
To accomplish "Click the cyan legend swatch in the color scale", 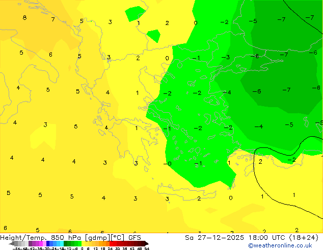I will [x=62, y=243].
